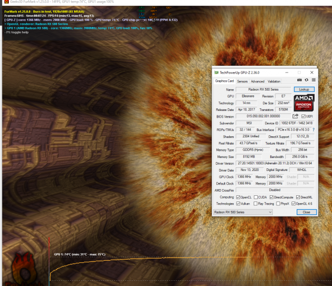This screenshot has width=332, height=286.
Task: Open the Radeon RX 580 Series GPU dropdown
Action: [x=243, y=212]
